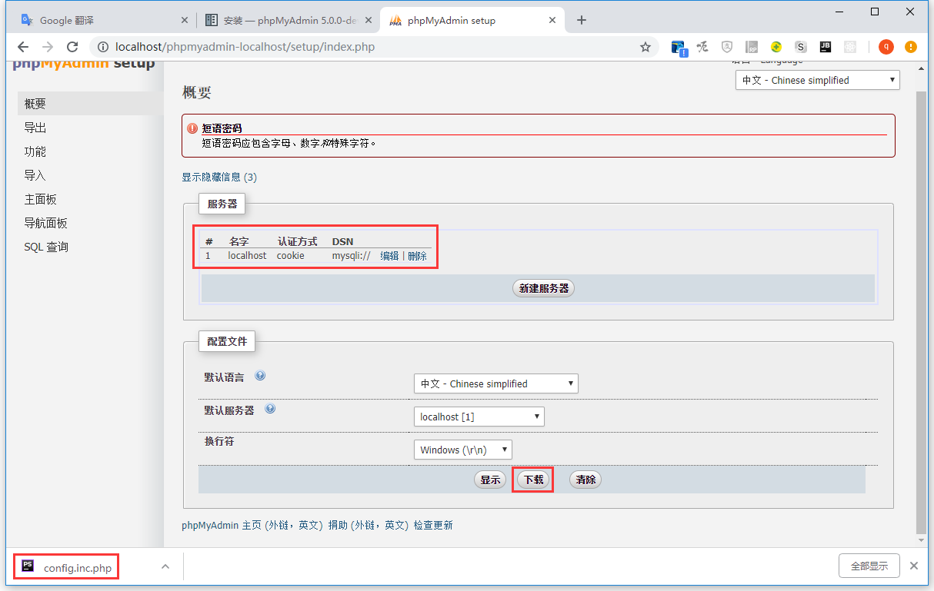Close the 安装 phpMyAdmin 5.0.0 tab
This screenshot has height=591, width=934.
tap(368, 21)
